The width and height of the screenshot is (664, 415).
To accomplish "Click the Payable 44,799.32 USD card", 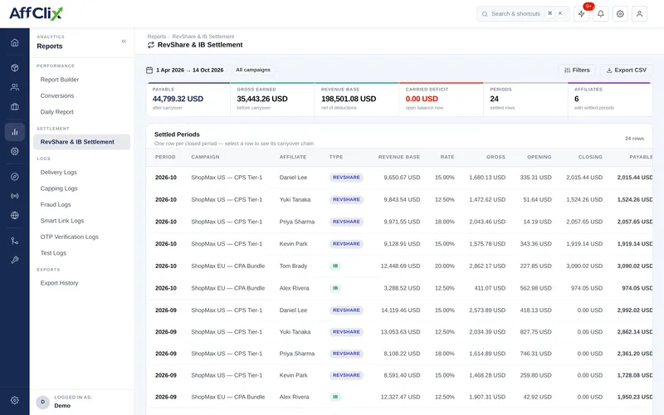I will point(188,99).
